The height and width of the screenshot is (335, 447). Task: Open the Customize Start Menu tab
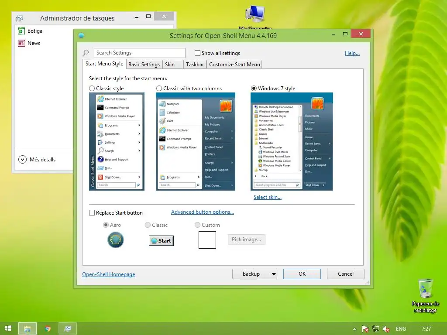[234, 65]
